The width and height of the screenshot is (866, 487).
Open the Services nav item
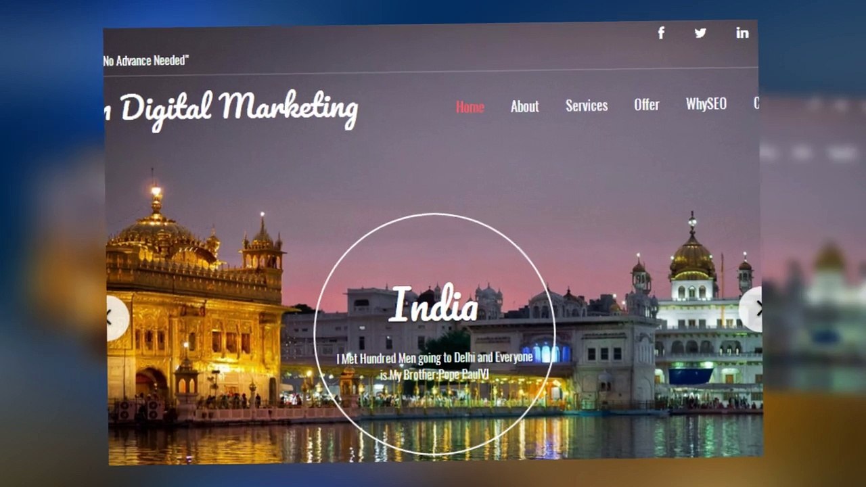coord(587,106)
